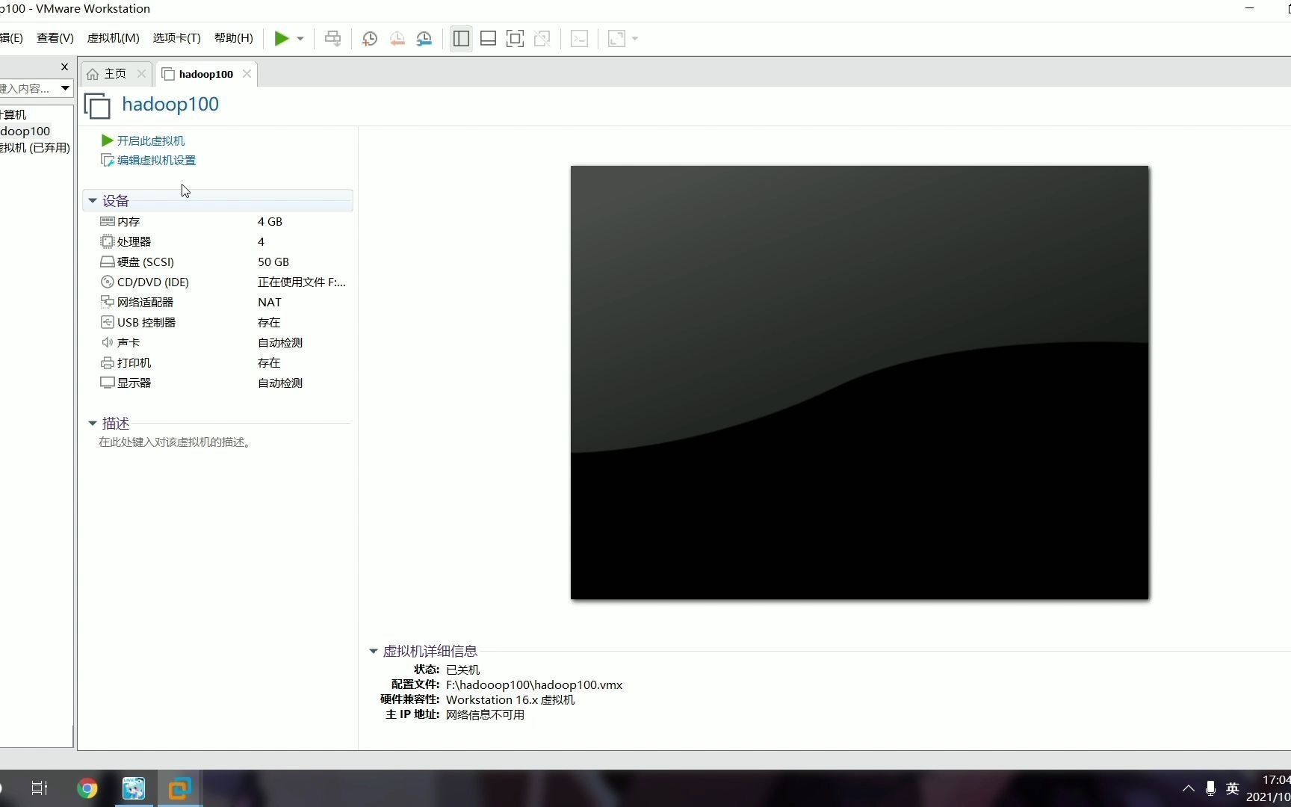Image resolution: width=1291 pixels, height=807 pixels.
Task: Click the description text field
Action: click(176, 442)
